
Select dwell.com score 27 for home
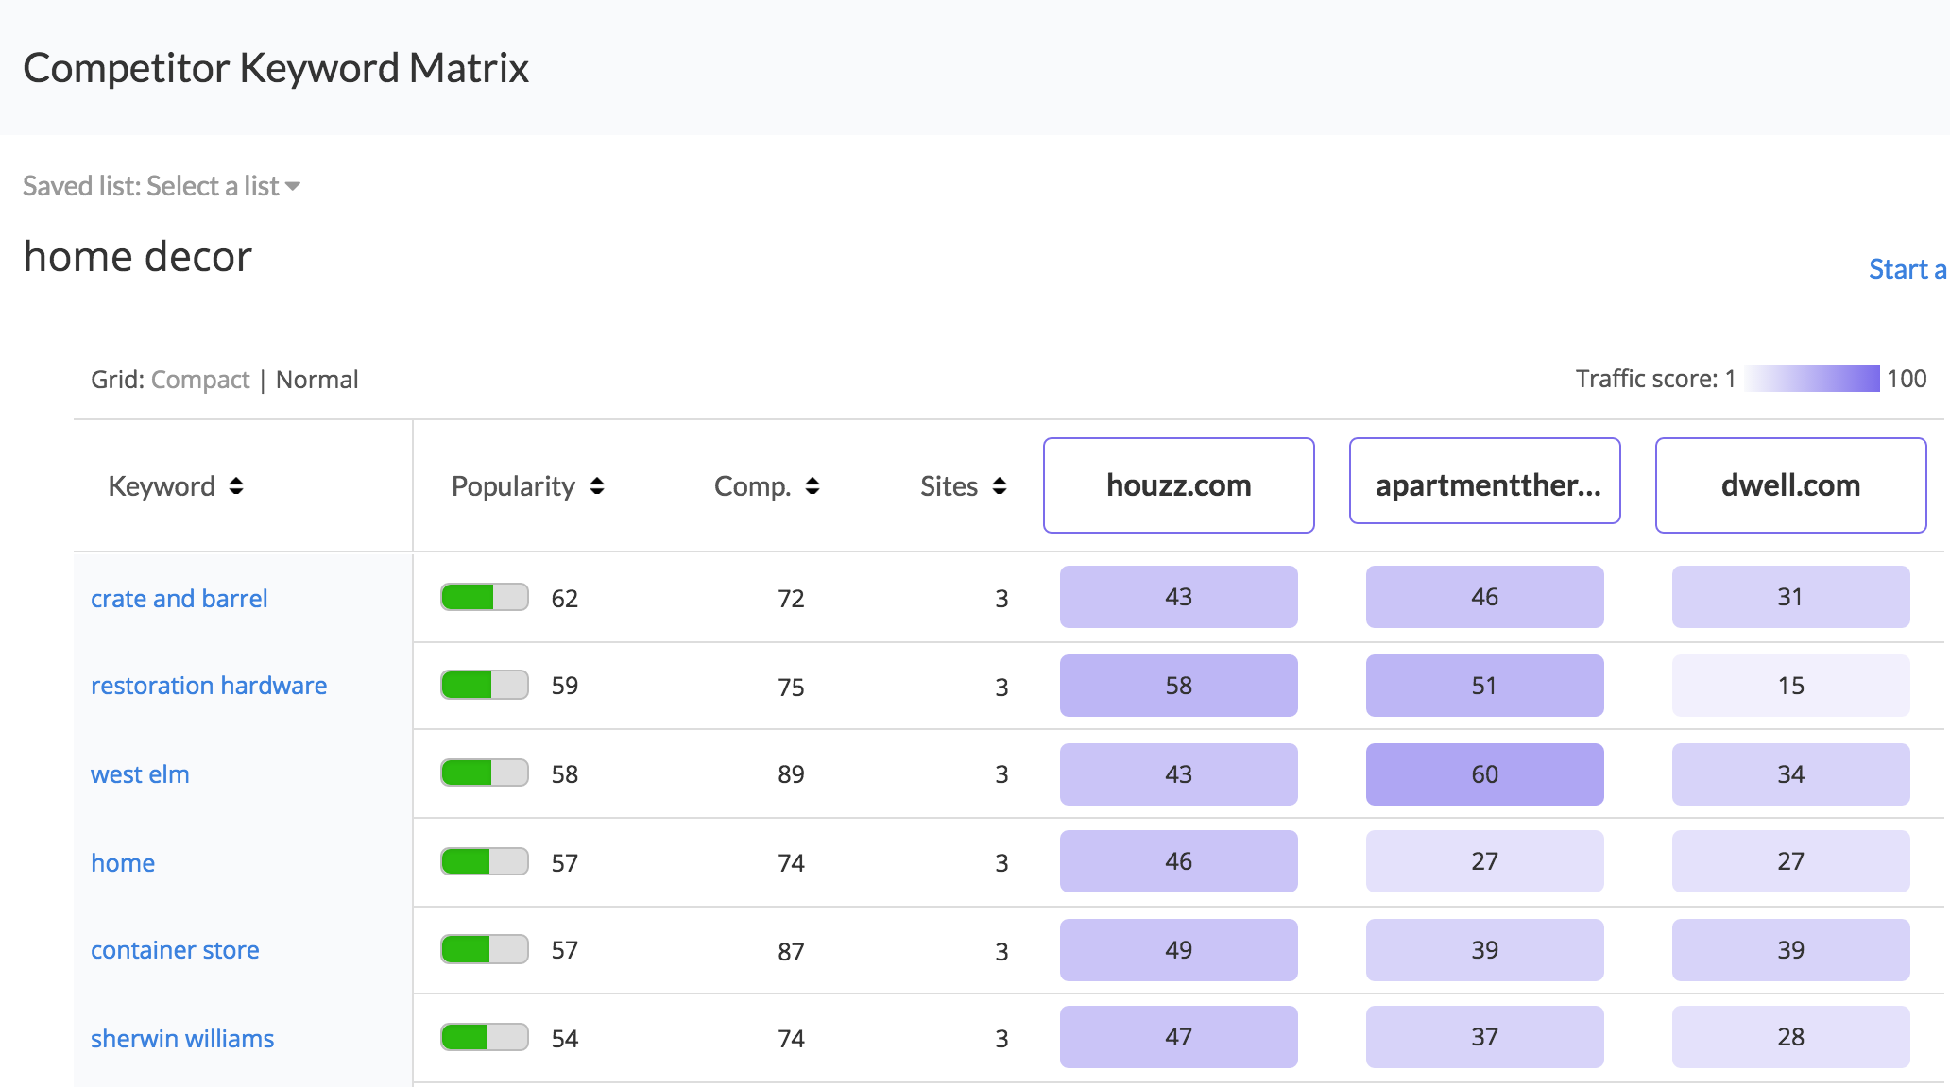pos(1791,861)
